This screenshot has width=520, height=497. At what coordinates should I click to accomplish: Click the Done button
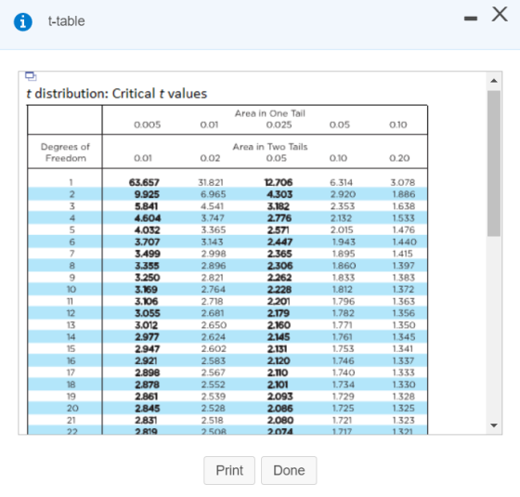click(289, 470)
